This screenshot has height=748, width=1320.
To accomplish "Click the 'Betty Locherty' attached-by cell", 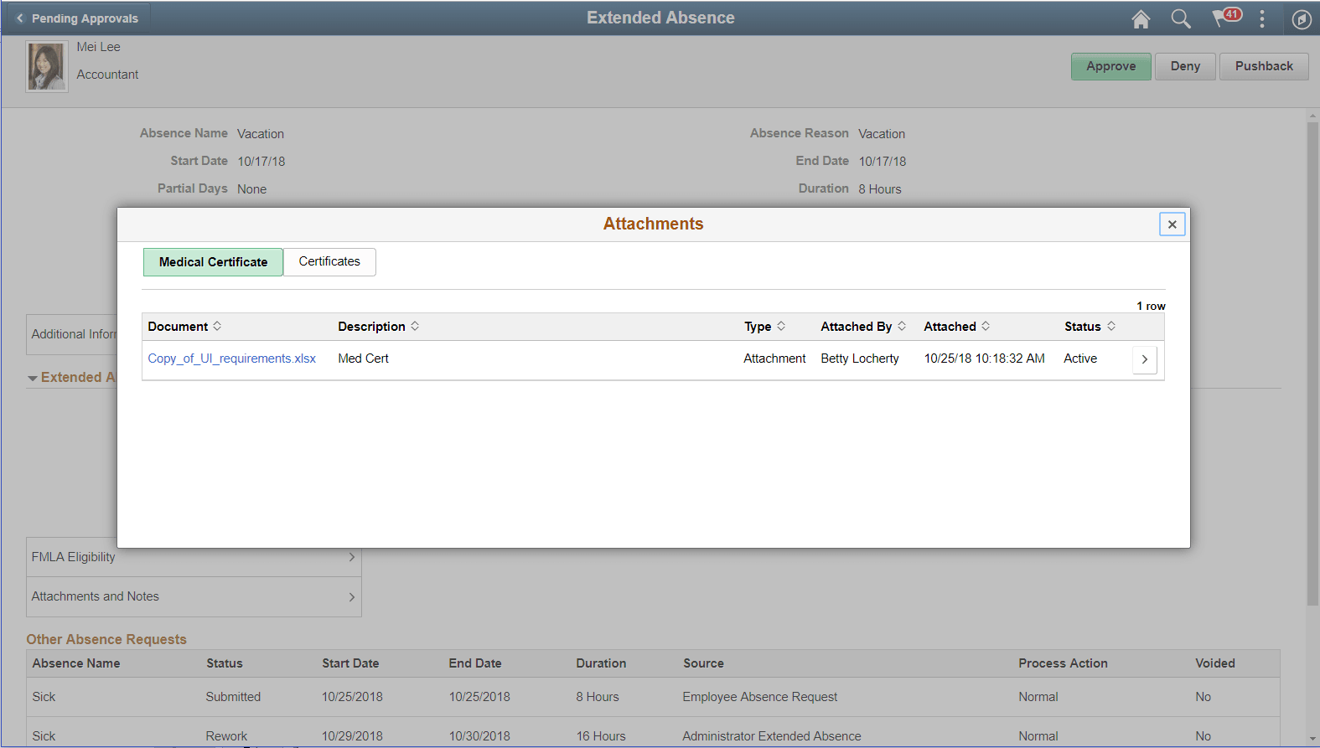I will tap(860, 359).
